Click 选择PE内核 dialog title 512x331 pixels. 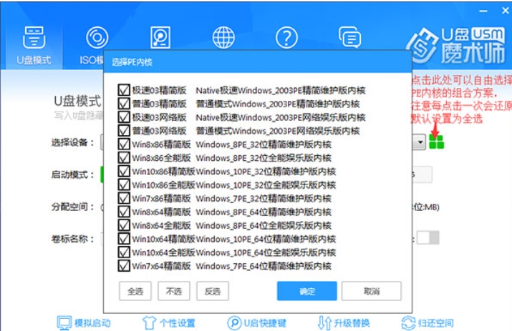(x=132, y=62)
